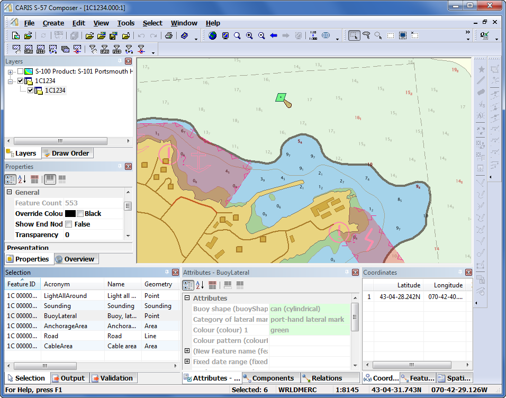Click the globe overview icon in toolbar
The height and width of the screenshot is (398, 506).
coord(213,35)
